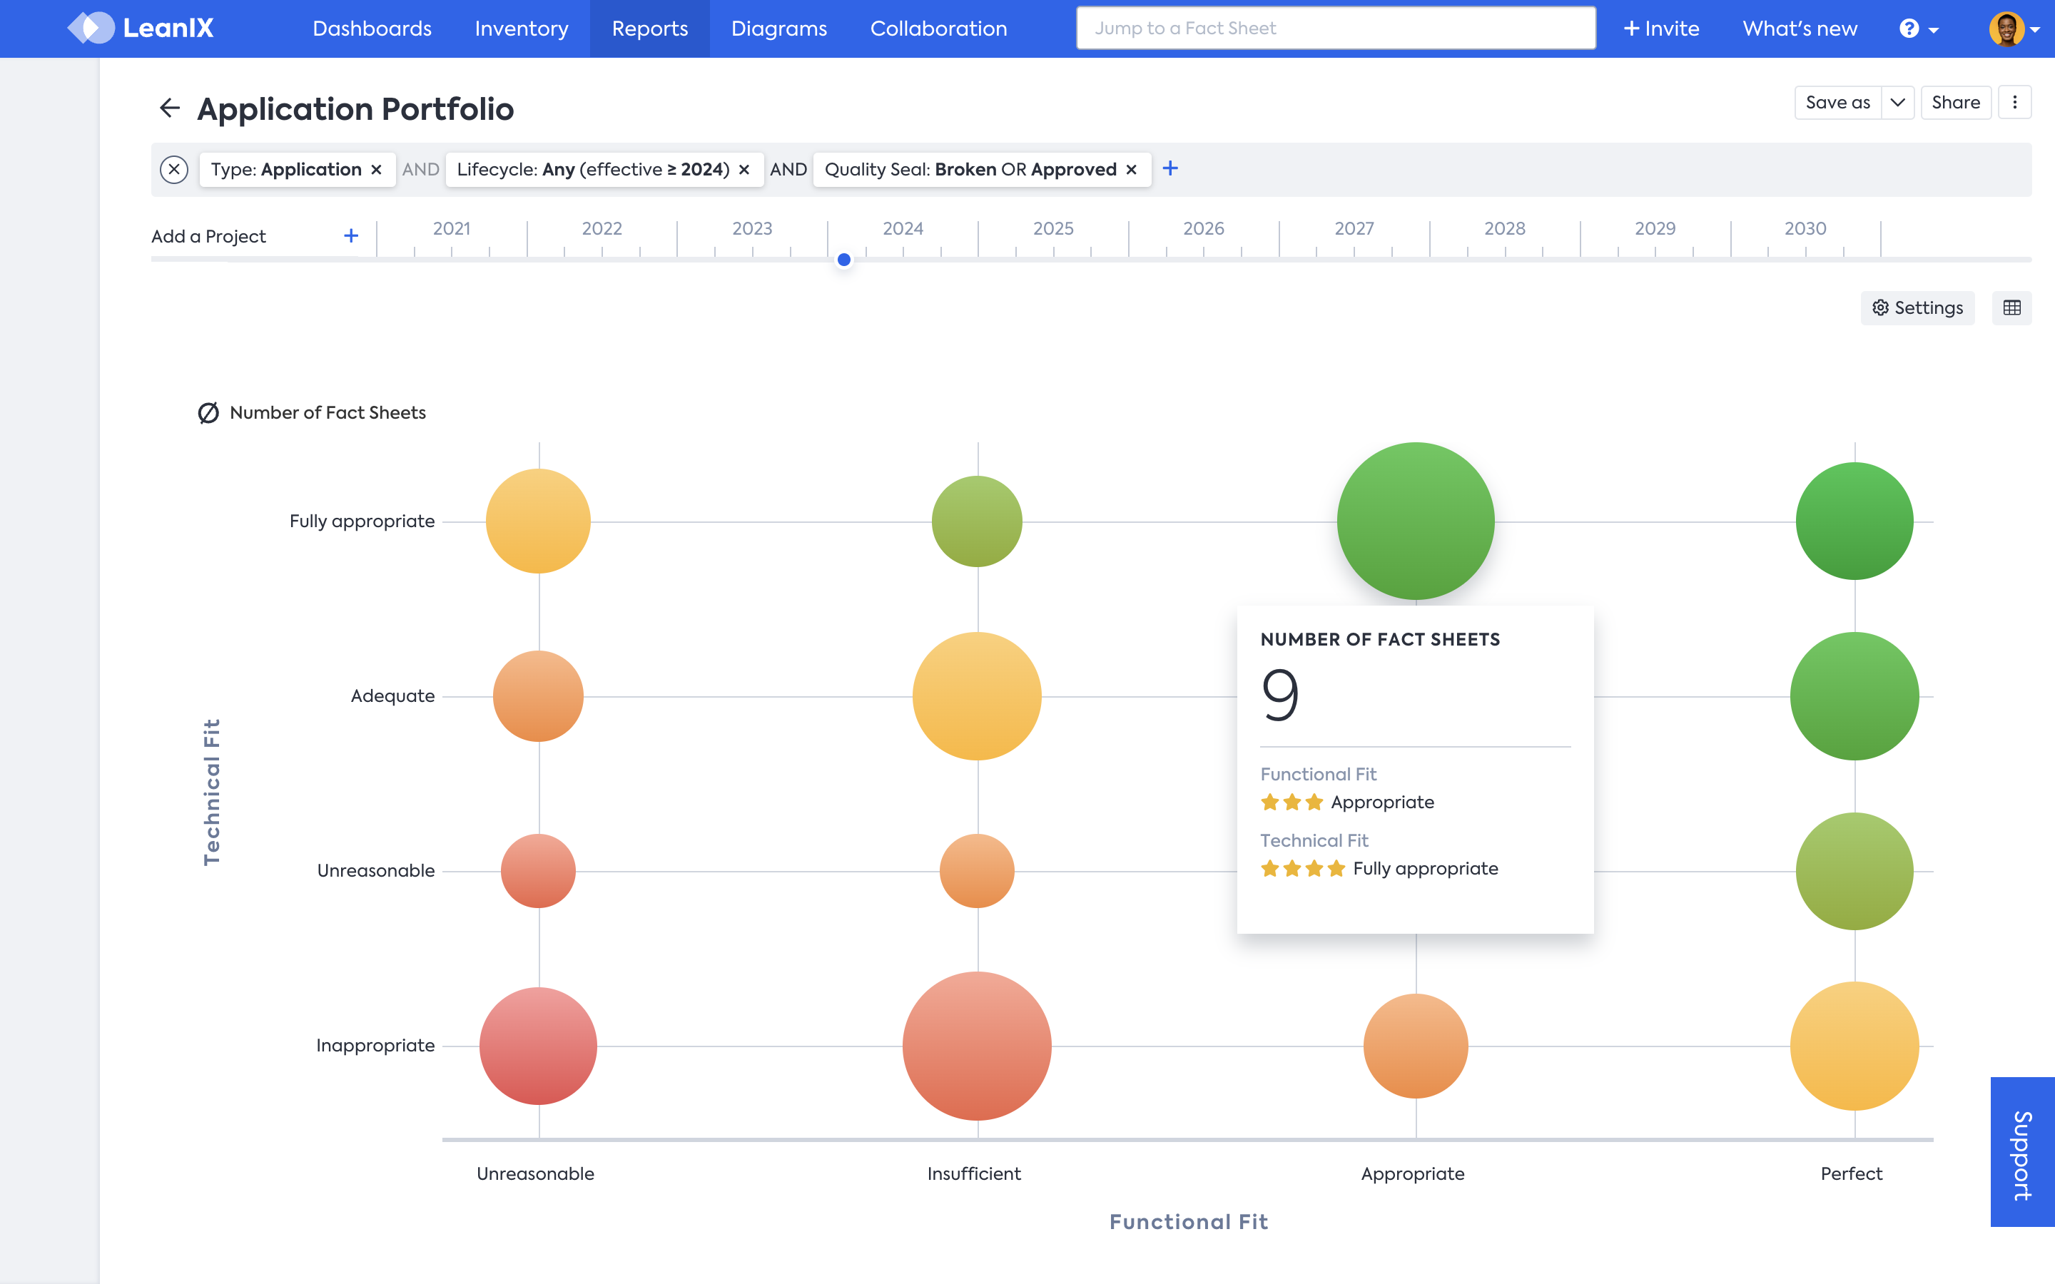
Task: Clear all filters with circled X icon
Action: point(174,169)
